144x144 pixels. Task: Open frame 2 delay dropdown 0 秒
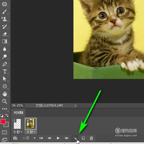pos(31,132)
